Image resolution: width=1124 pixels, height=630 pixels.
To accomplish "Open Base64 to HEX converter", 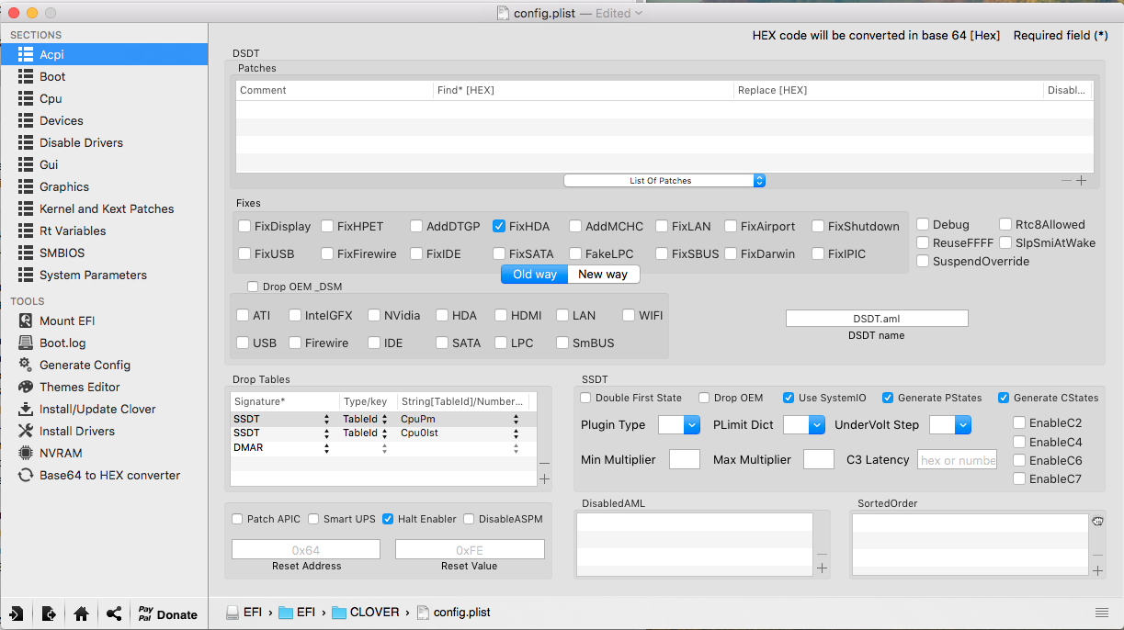I will [109, 475].
